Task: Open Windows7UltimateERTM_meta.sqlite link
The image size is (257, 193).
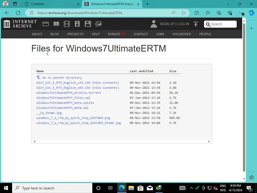Action: tap(65, 103)
